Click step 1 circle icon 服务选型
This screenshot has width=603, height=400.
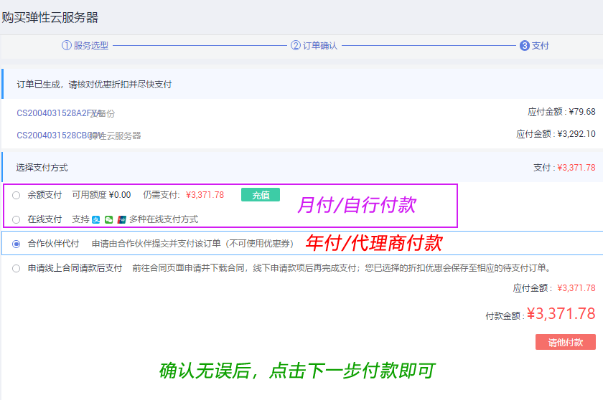pyautogui.click(x=67, y=46)
